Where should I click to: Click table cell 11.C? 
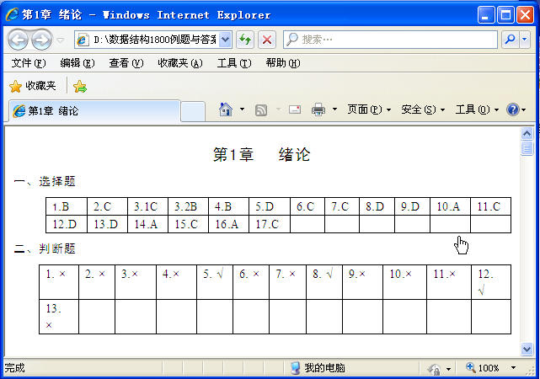coord(491,206)
